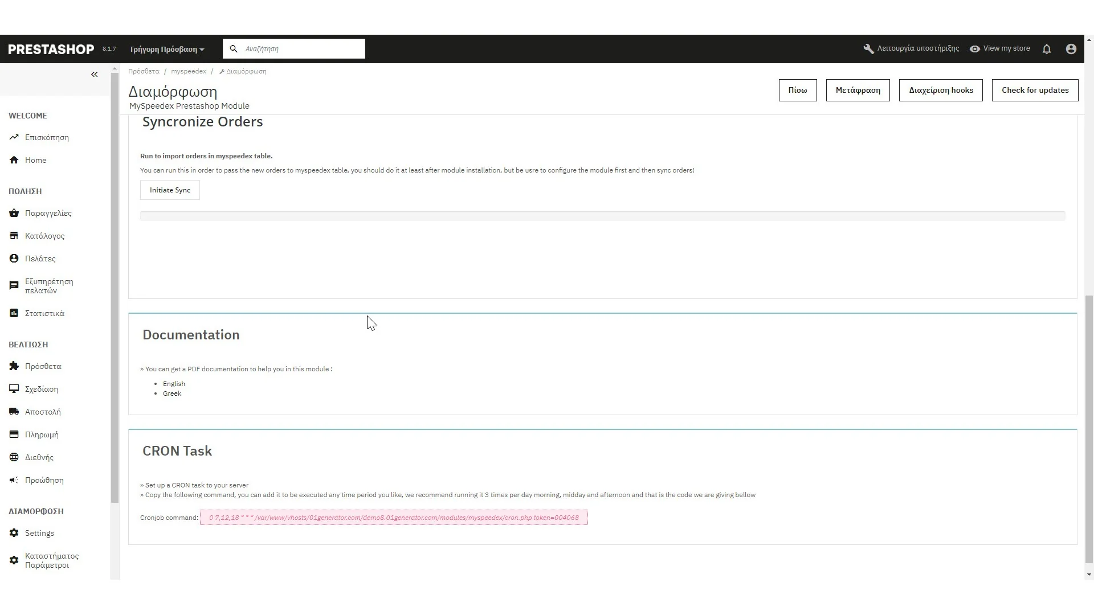Focus the Αναζήτηση search field

[x=302, y=49]
